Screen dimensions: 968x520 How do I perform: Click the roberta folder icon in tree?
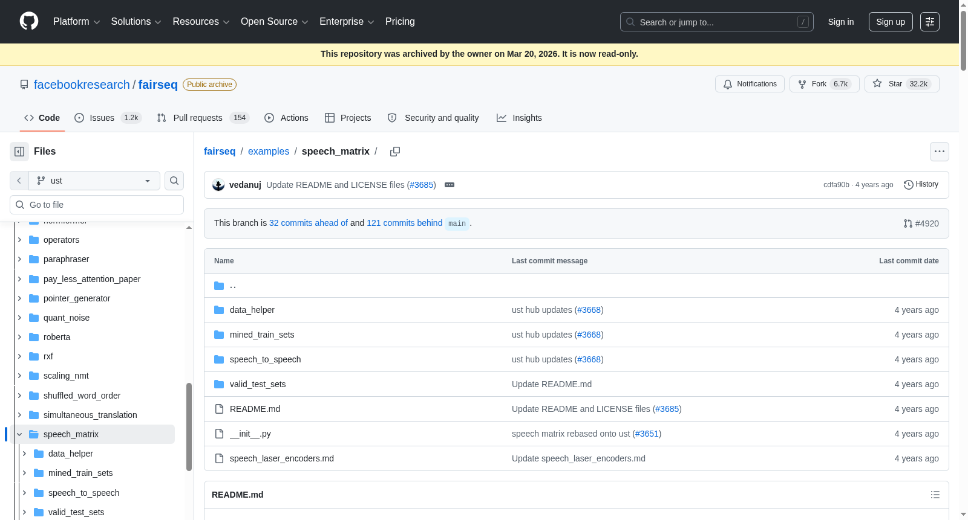coord(34,337)
